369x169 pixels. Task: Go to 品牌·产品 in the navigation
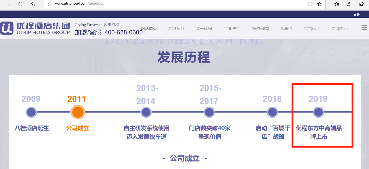coord(232,29)
